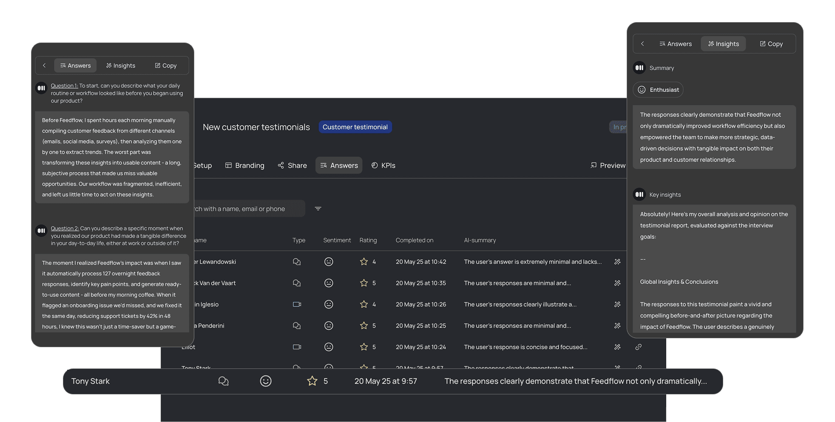Click 20 May 25 at 9:57 date

pyautogui.click(x=386, y=381)
